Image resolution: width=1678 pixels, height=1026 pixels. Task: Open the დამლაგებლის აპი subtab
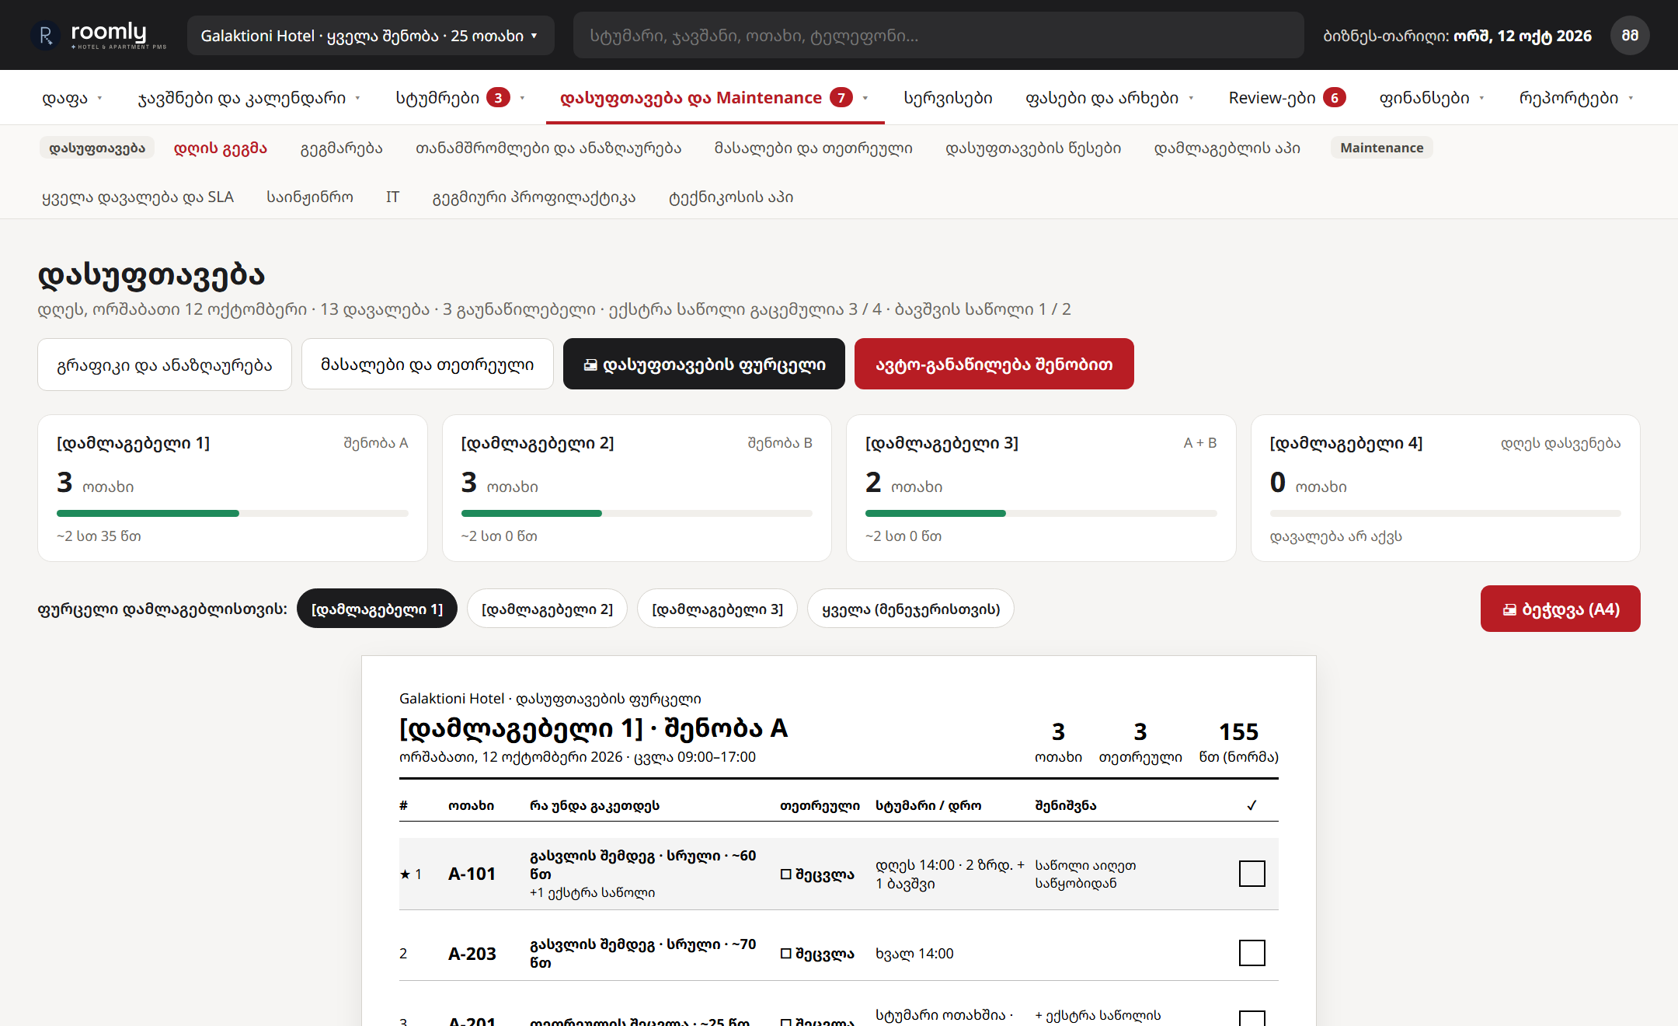point(1227,148)
